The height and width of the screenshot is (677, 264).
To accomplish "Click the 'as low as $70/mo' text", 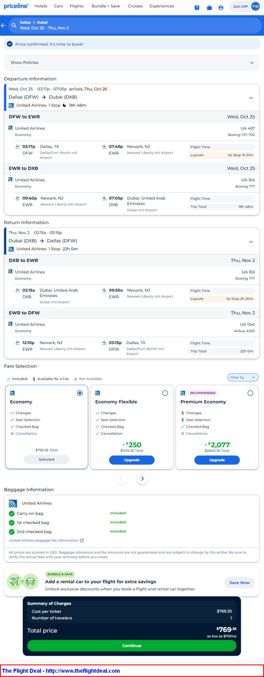I will tap(221, 636).
